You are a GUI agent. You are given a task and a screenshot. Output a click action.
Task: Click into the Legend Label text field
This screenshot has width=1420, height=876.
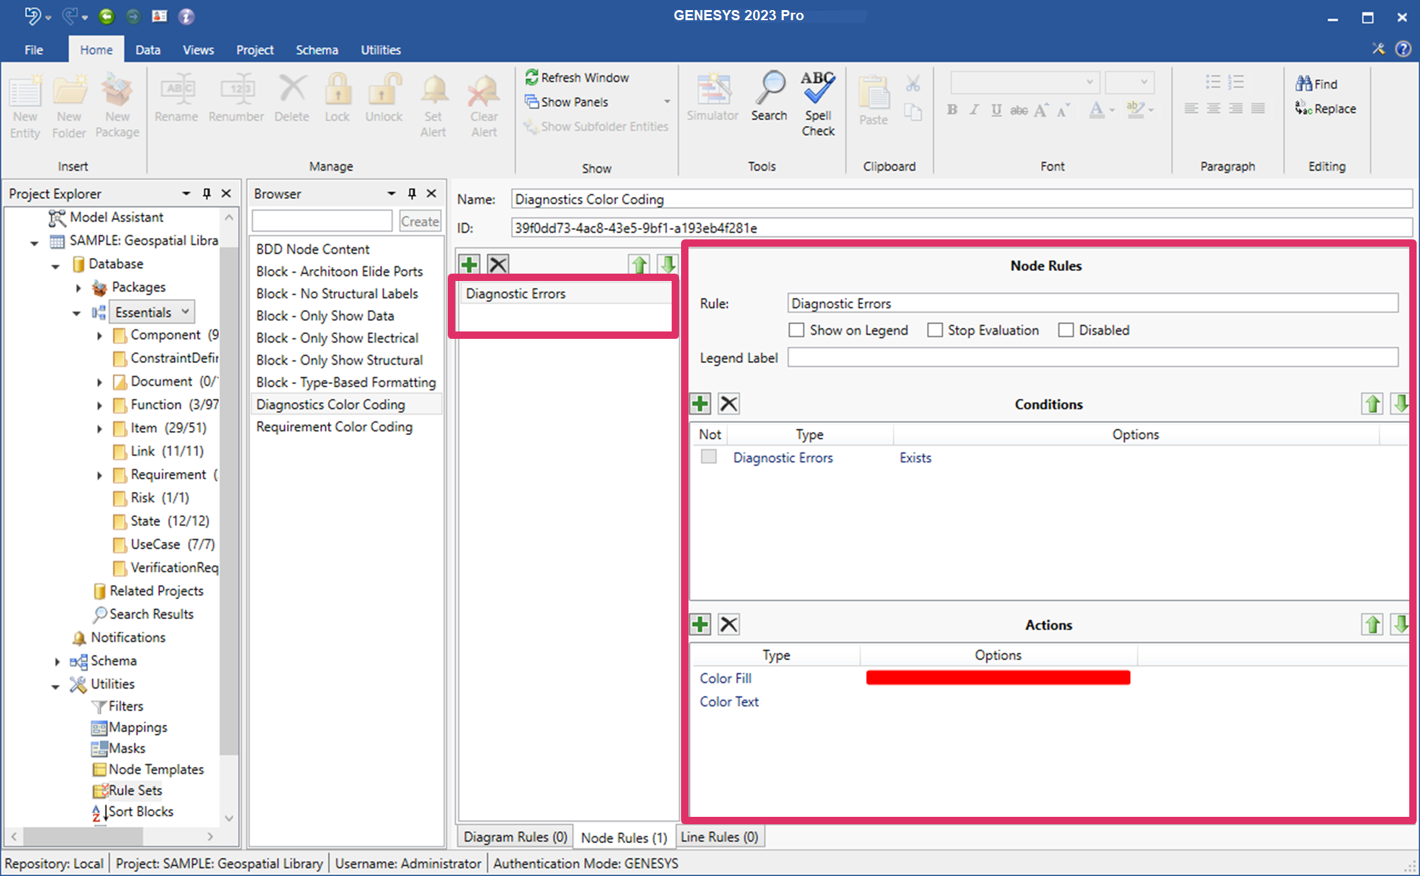tap(1092, 358)
